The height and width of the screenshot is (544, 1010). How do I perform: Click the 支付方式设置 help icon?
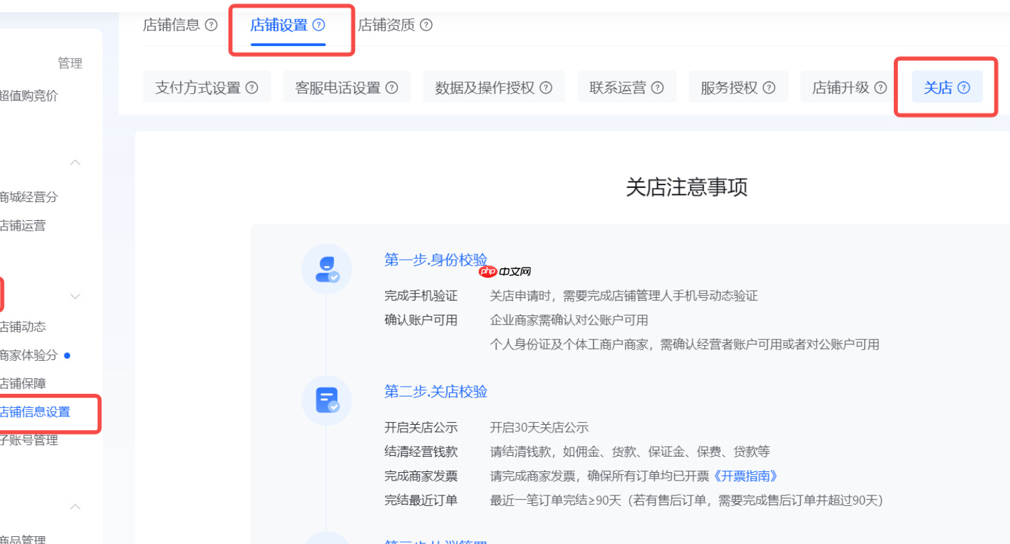point(252,87)
